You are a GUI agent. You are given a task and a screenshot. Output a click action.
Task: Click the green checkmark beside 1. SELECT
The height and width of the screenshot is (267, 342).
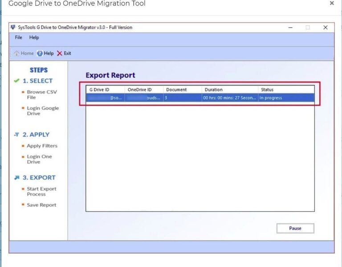[x=16, y=81]
